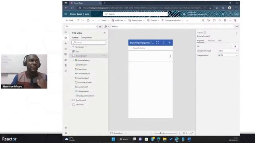The width and height of the screenshot is (255, 143).
Task: Click the Publish icon at toolbar end
Action: point(235,20)
